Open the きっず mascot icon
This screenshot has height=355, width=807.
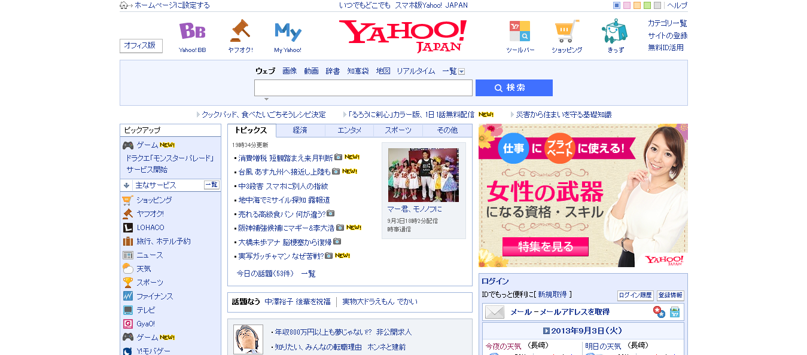pos(614,31)
